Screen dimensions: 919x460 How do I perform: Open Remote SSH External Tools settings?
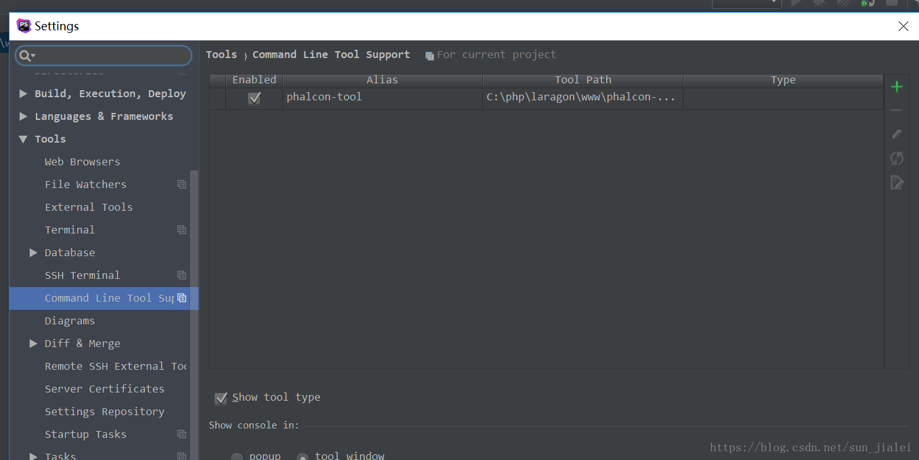pos(116,366)
